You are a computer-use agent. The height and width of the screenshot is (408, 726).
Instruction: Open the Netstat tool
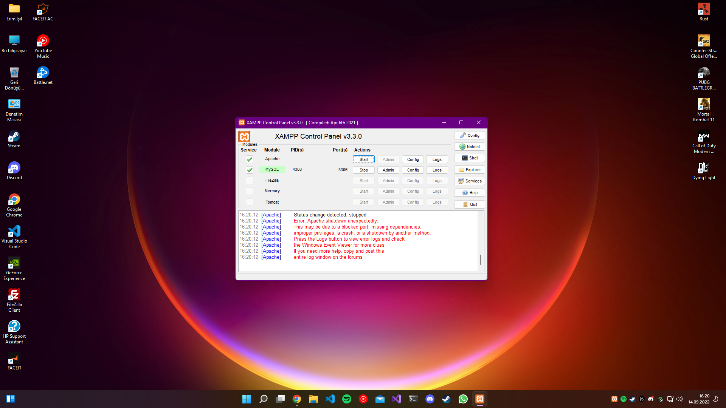pyautogui.click(x=469, y=147)
